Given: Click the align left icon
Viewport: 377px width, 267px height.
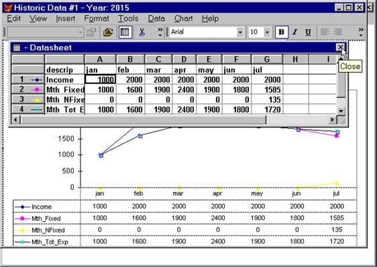Looking at the screenshot, I should point(325,32).
